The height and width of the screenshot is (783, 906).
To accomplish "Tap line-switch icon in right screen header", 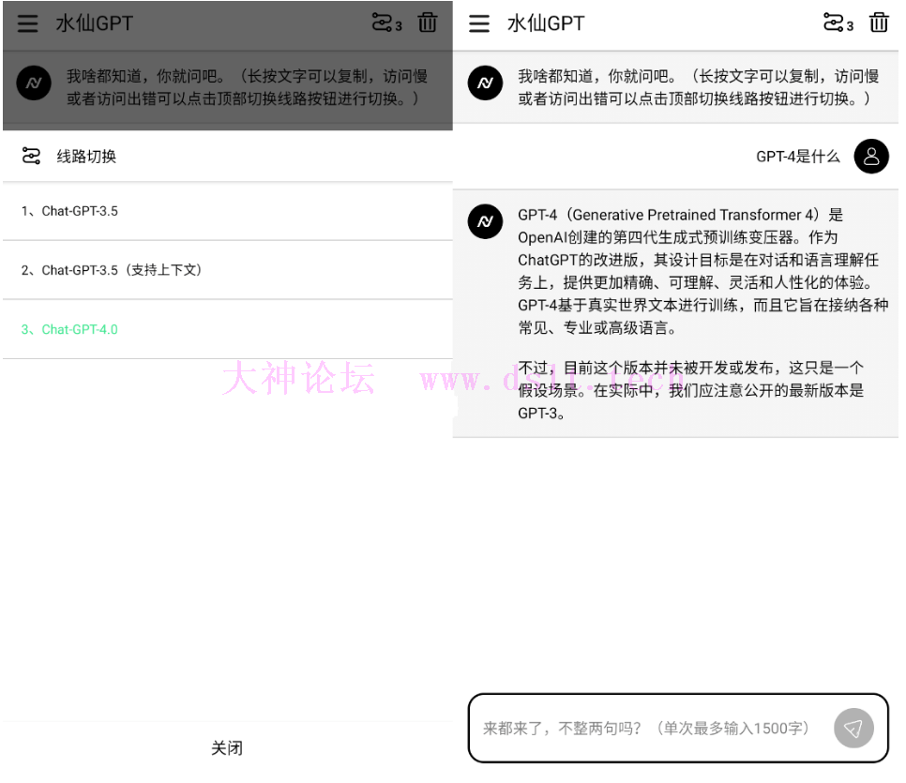I will (838, 23).
